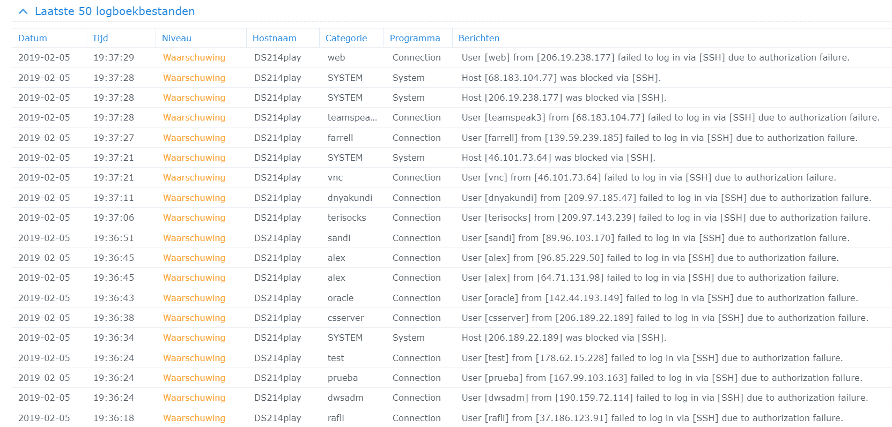Select the 'oracle' category cell

pyautogui.click(x=341, y=298)
